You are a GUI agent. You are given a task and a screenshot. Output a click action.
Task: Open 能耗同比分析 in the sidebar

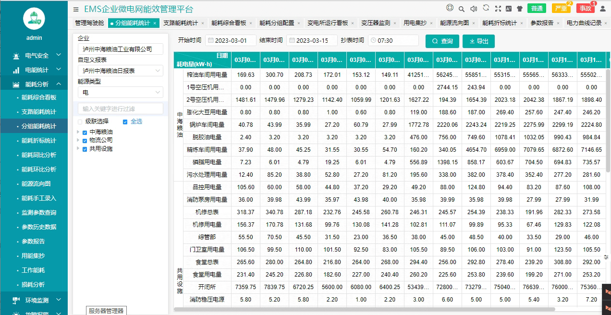[x=39, y=155]
